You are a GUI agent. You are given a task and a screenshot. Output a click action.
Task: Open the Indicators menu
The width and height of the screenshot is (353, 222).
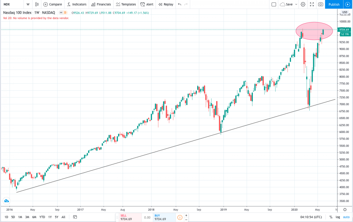(77, 4)
